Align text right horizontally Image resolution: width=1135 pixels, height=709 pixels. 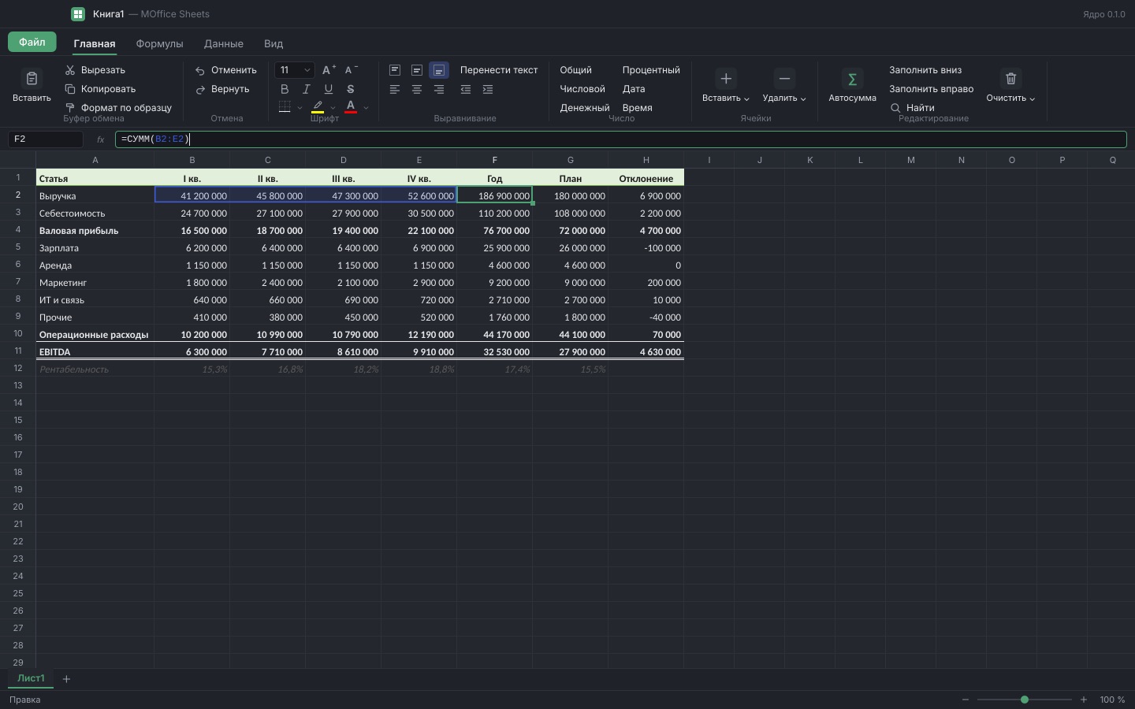coord(439,89)
